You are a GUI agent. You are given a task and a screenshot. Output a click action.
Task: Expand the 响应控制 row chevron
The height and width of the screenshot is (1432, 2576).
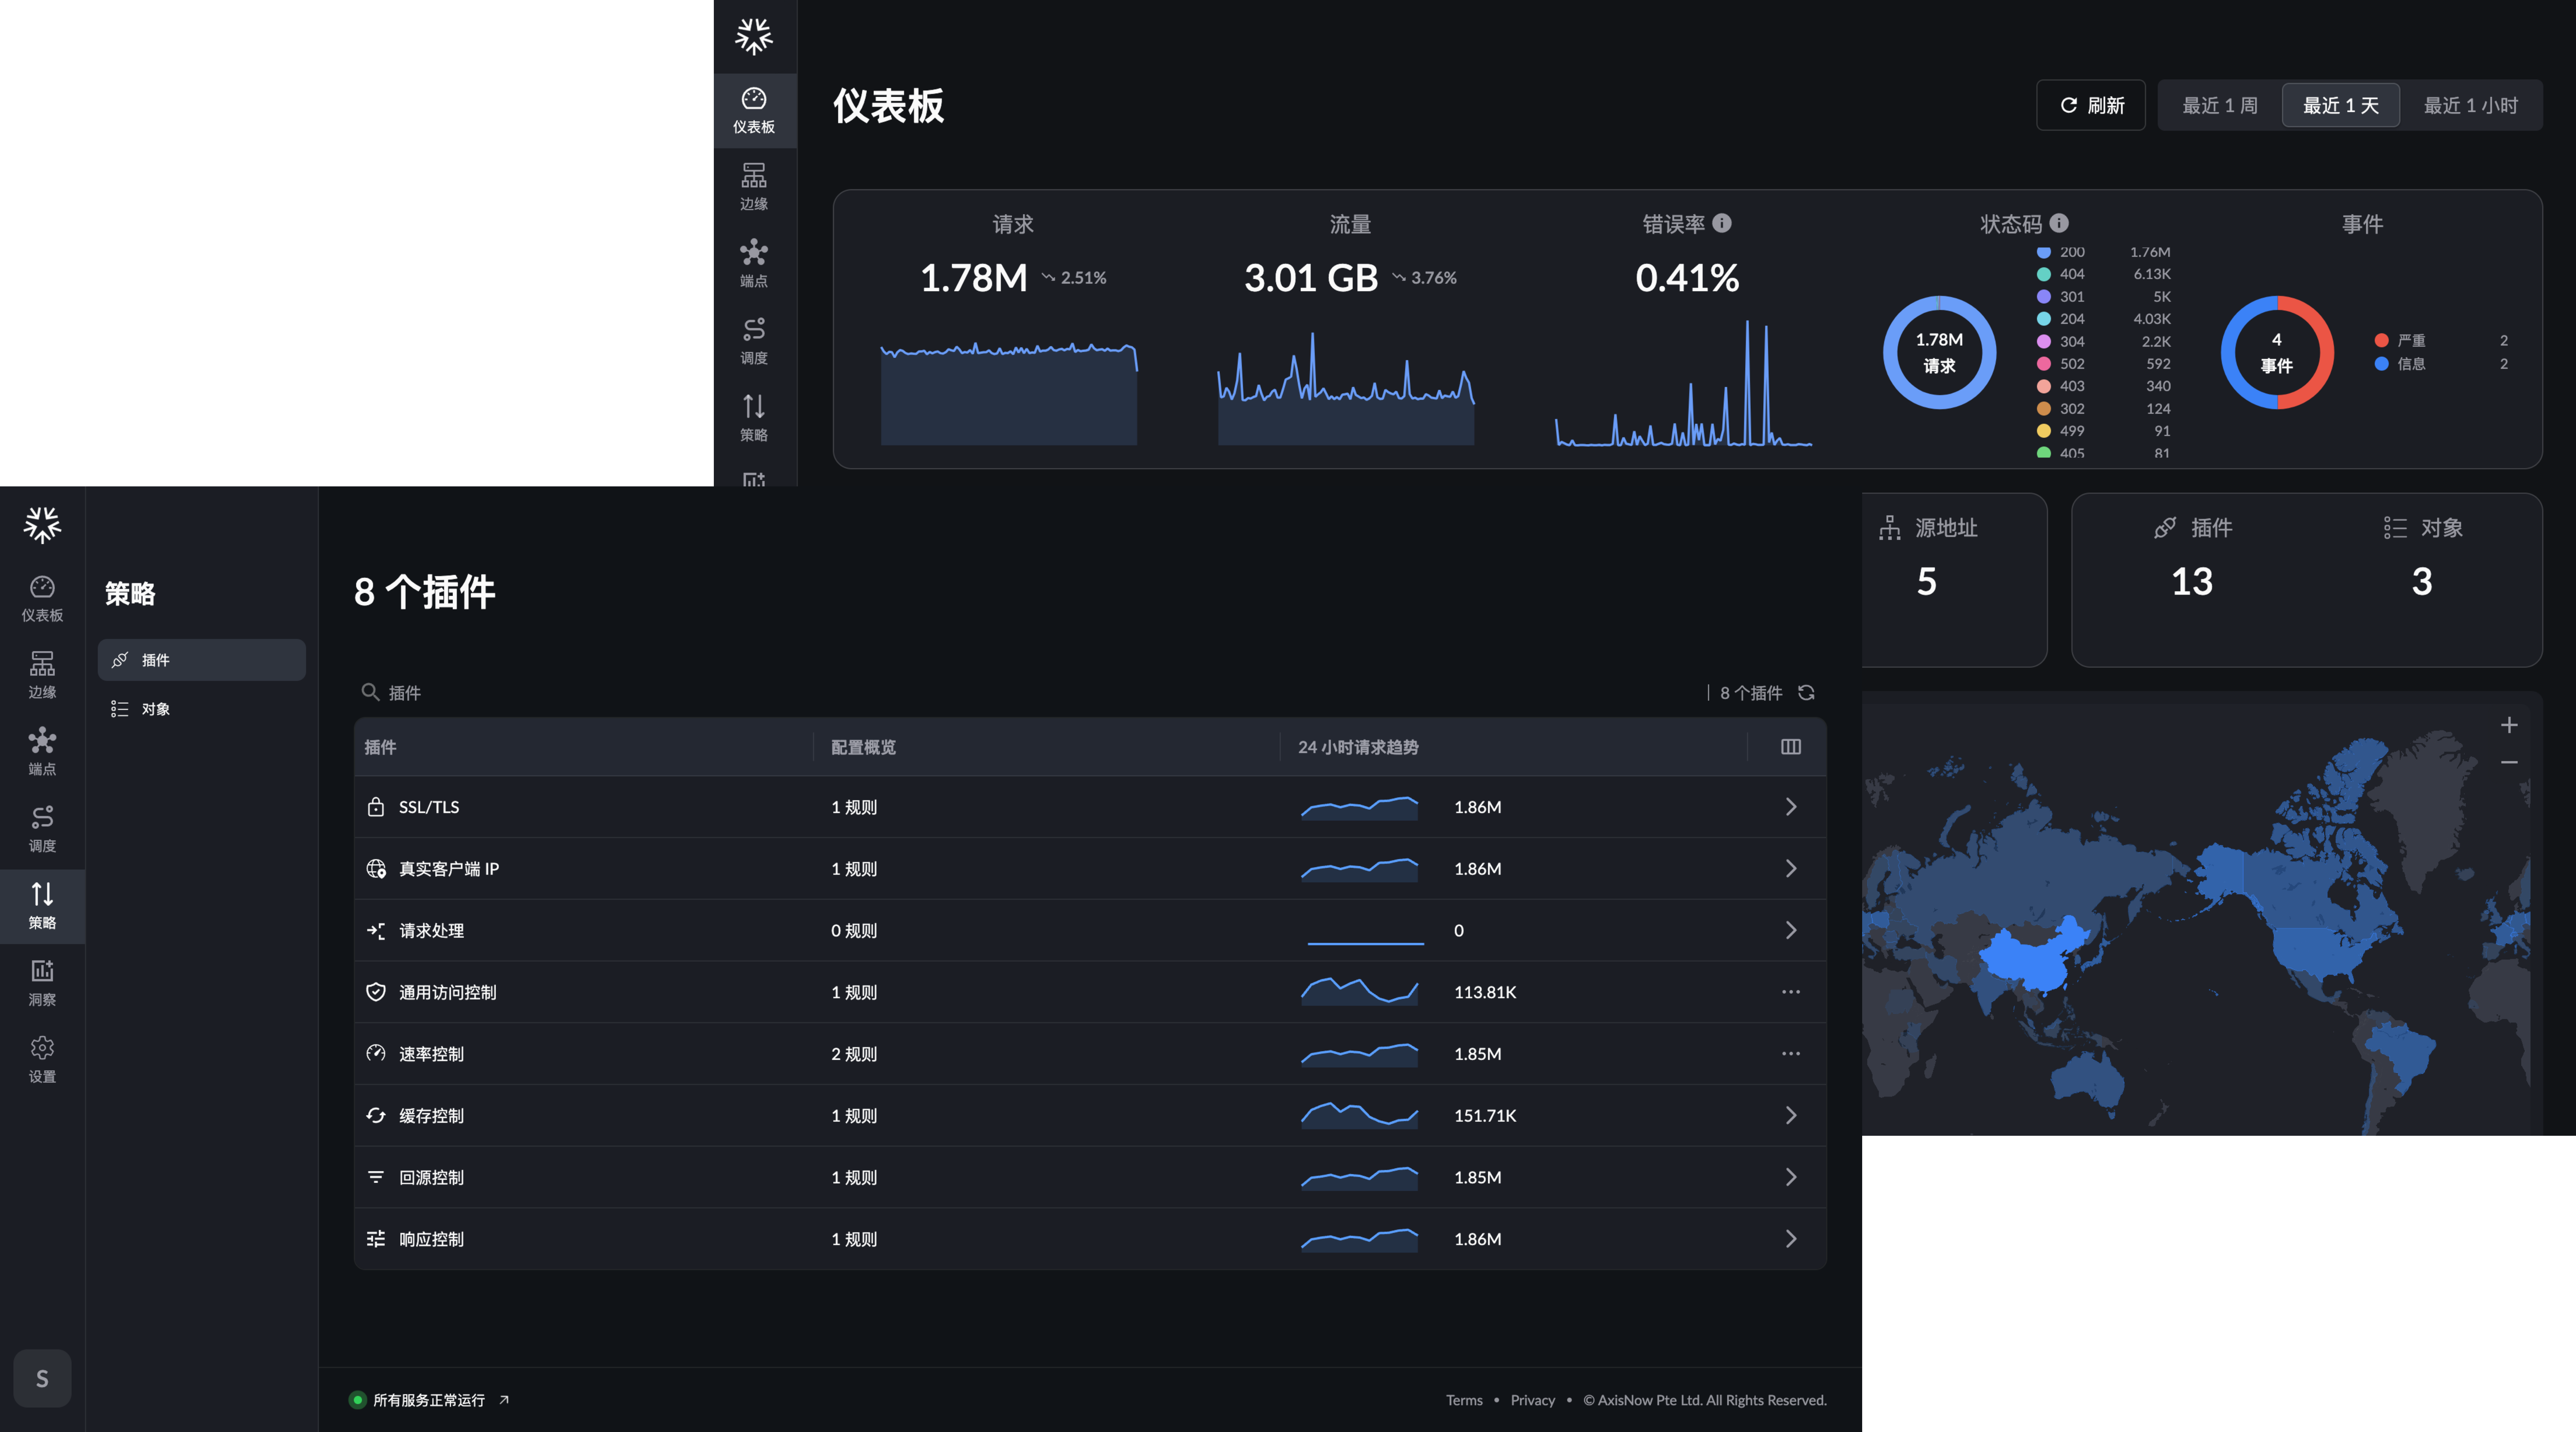pyautogui.click(x=1791, y=1239)
